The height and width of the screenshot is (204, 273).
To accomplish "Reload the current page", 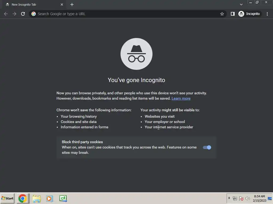I will pos(23,14).
